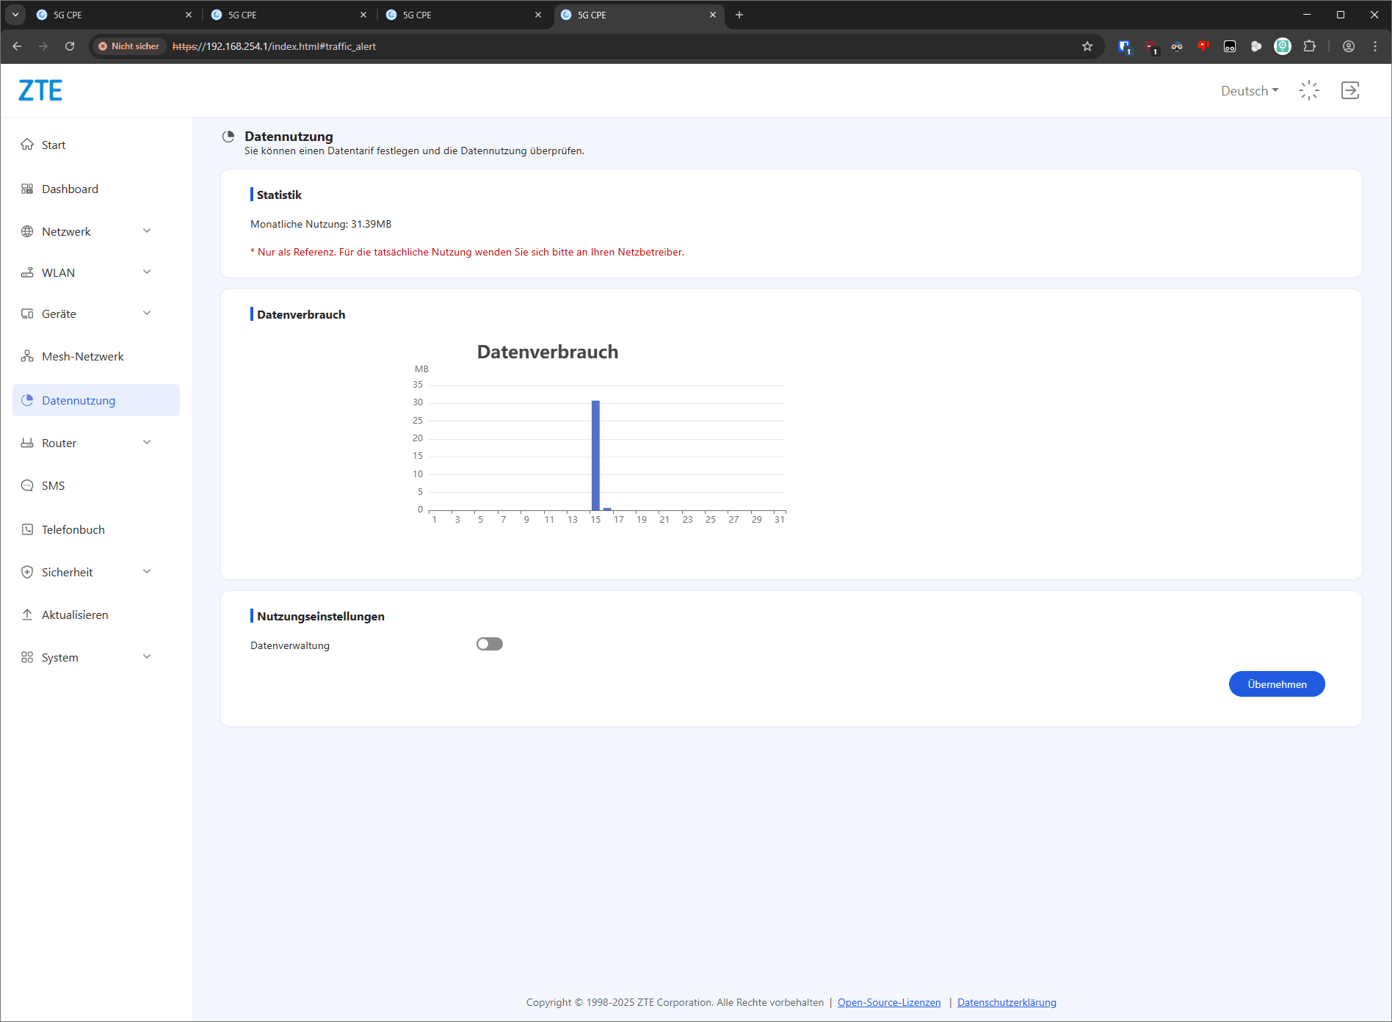Expand the Router menu chevron
This screenshot has height=1022, width=1392.
(147, 442)
